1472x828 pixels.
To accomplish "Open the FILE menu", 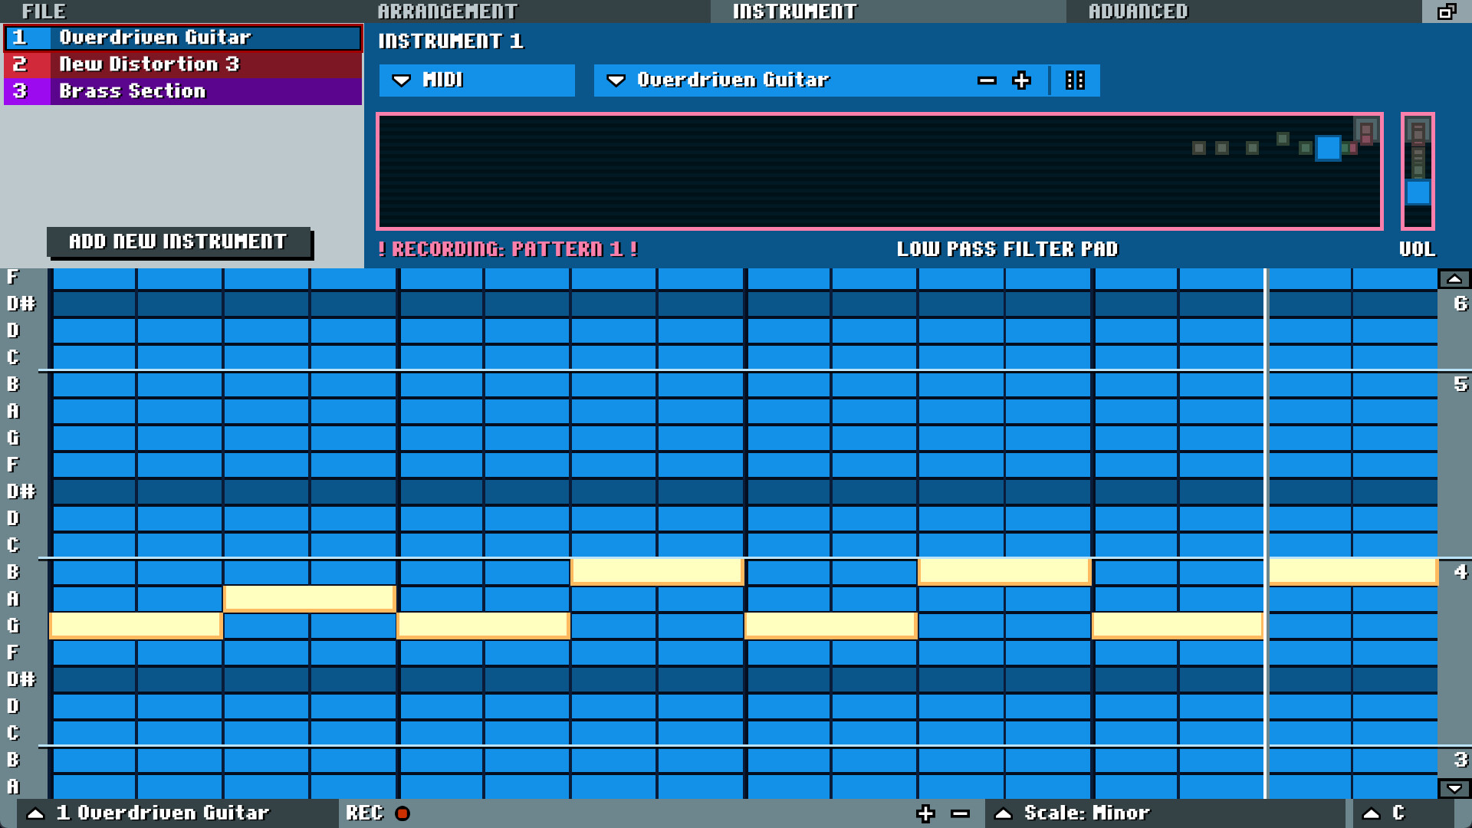I will coord(43,11).
